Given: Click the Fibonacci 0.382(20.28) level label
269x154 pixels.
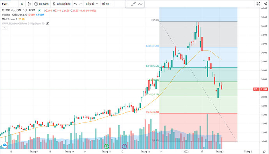Looking at the screenshot, I should 153,94.
